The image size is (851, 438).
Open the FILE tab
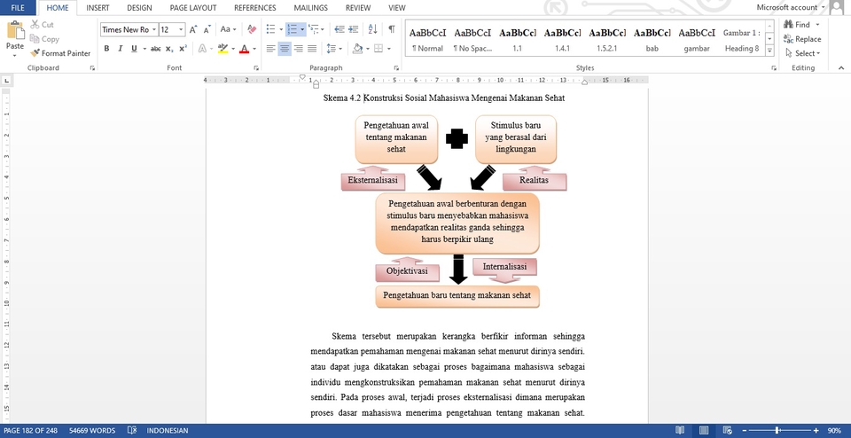(18, 8)
